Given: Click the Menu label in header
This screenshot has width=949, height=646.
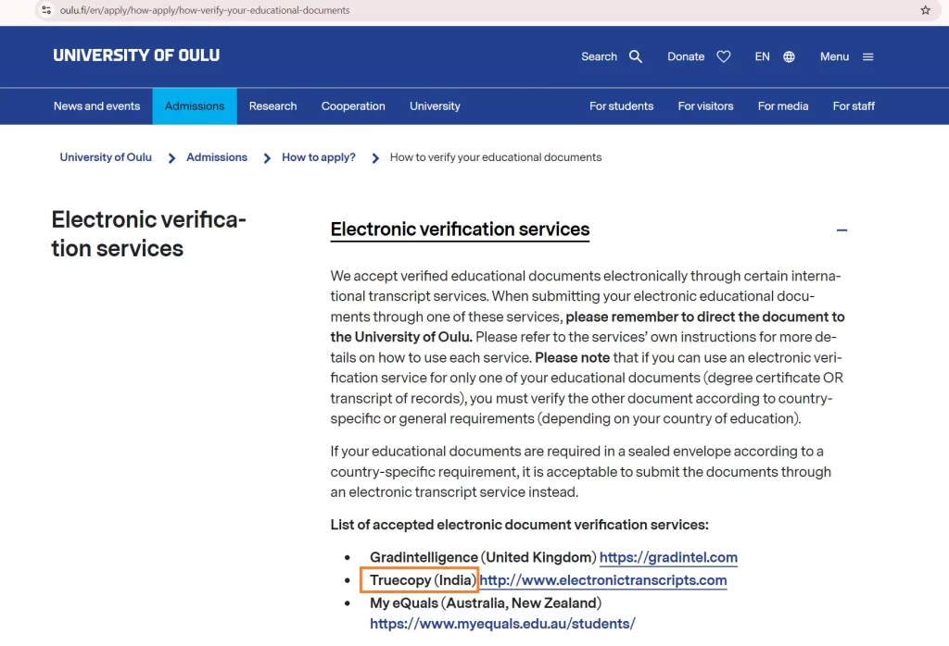Looking at the screenshot, I should click(835, 56).
